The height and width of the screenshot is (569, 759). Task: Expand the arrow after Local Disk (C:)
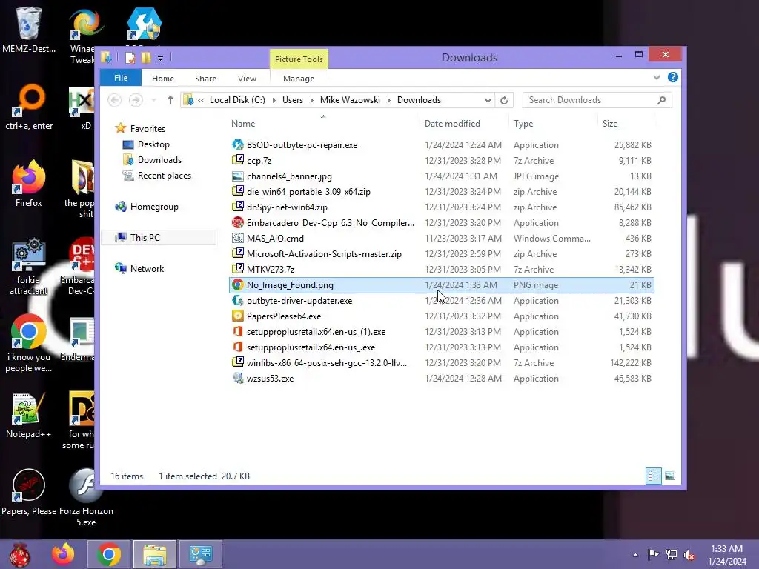point(274,100)
